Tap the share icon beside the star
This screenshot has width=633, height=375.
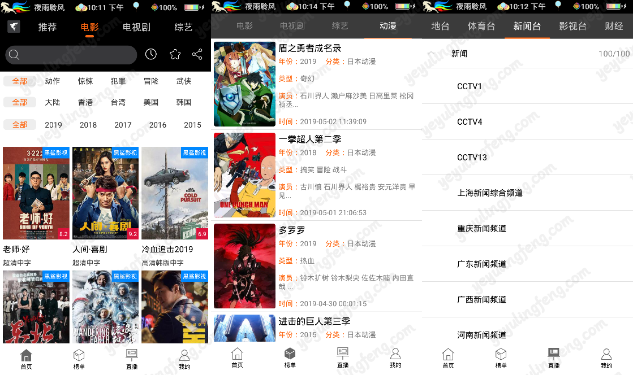tap(197, 54)
